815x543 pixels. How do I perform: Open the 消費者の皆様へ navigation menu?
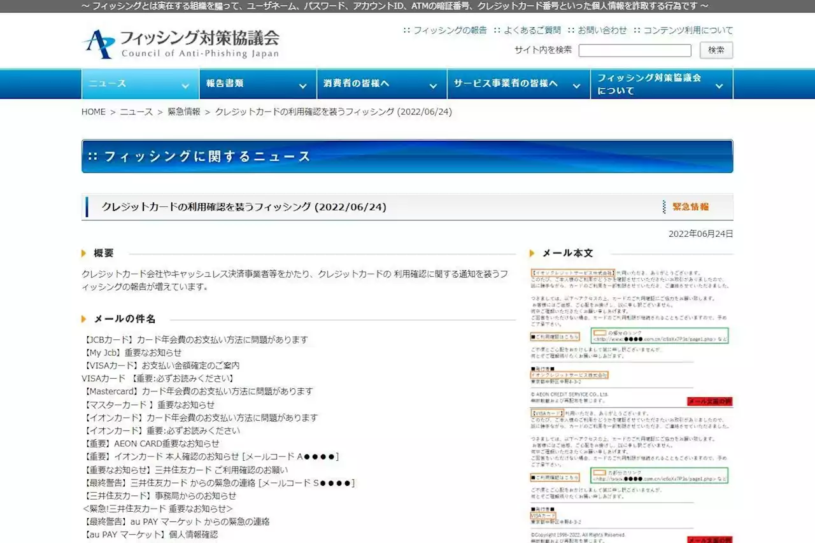coord(382,83)
